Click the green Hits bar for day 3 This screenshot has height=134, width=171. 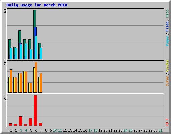pos(20,37)
